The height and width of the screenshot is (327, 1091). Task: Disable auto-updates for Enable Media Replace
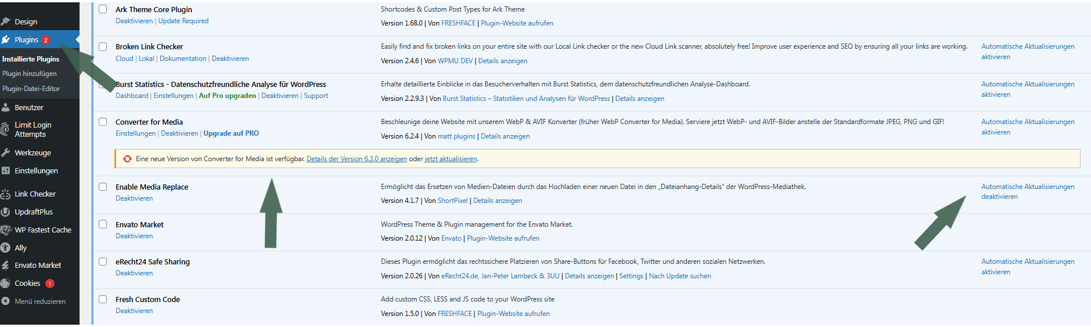(1028, 191)
